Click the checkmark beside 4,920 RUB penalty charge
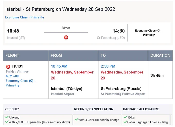This screenshot has width=175, height=127. [x=76, y=119]
